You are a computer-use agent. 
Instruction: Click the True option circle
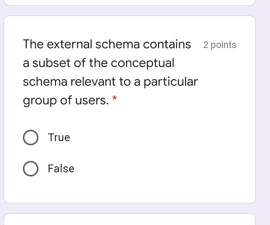tap(30, 137)
